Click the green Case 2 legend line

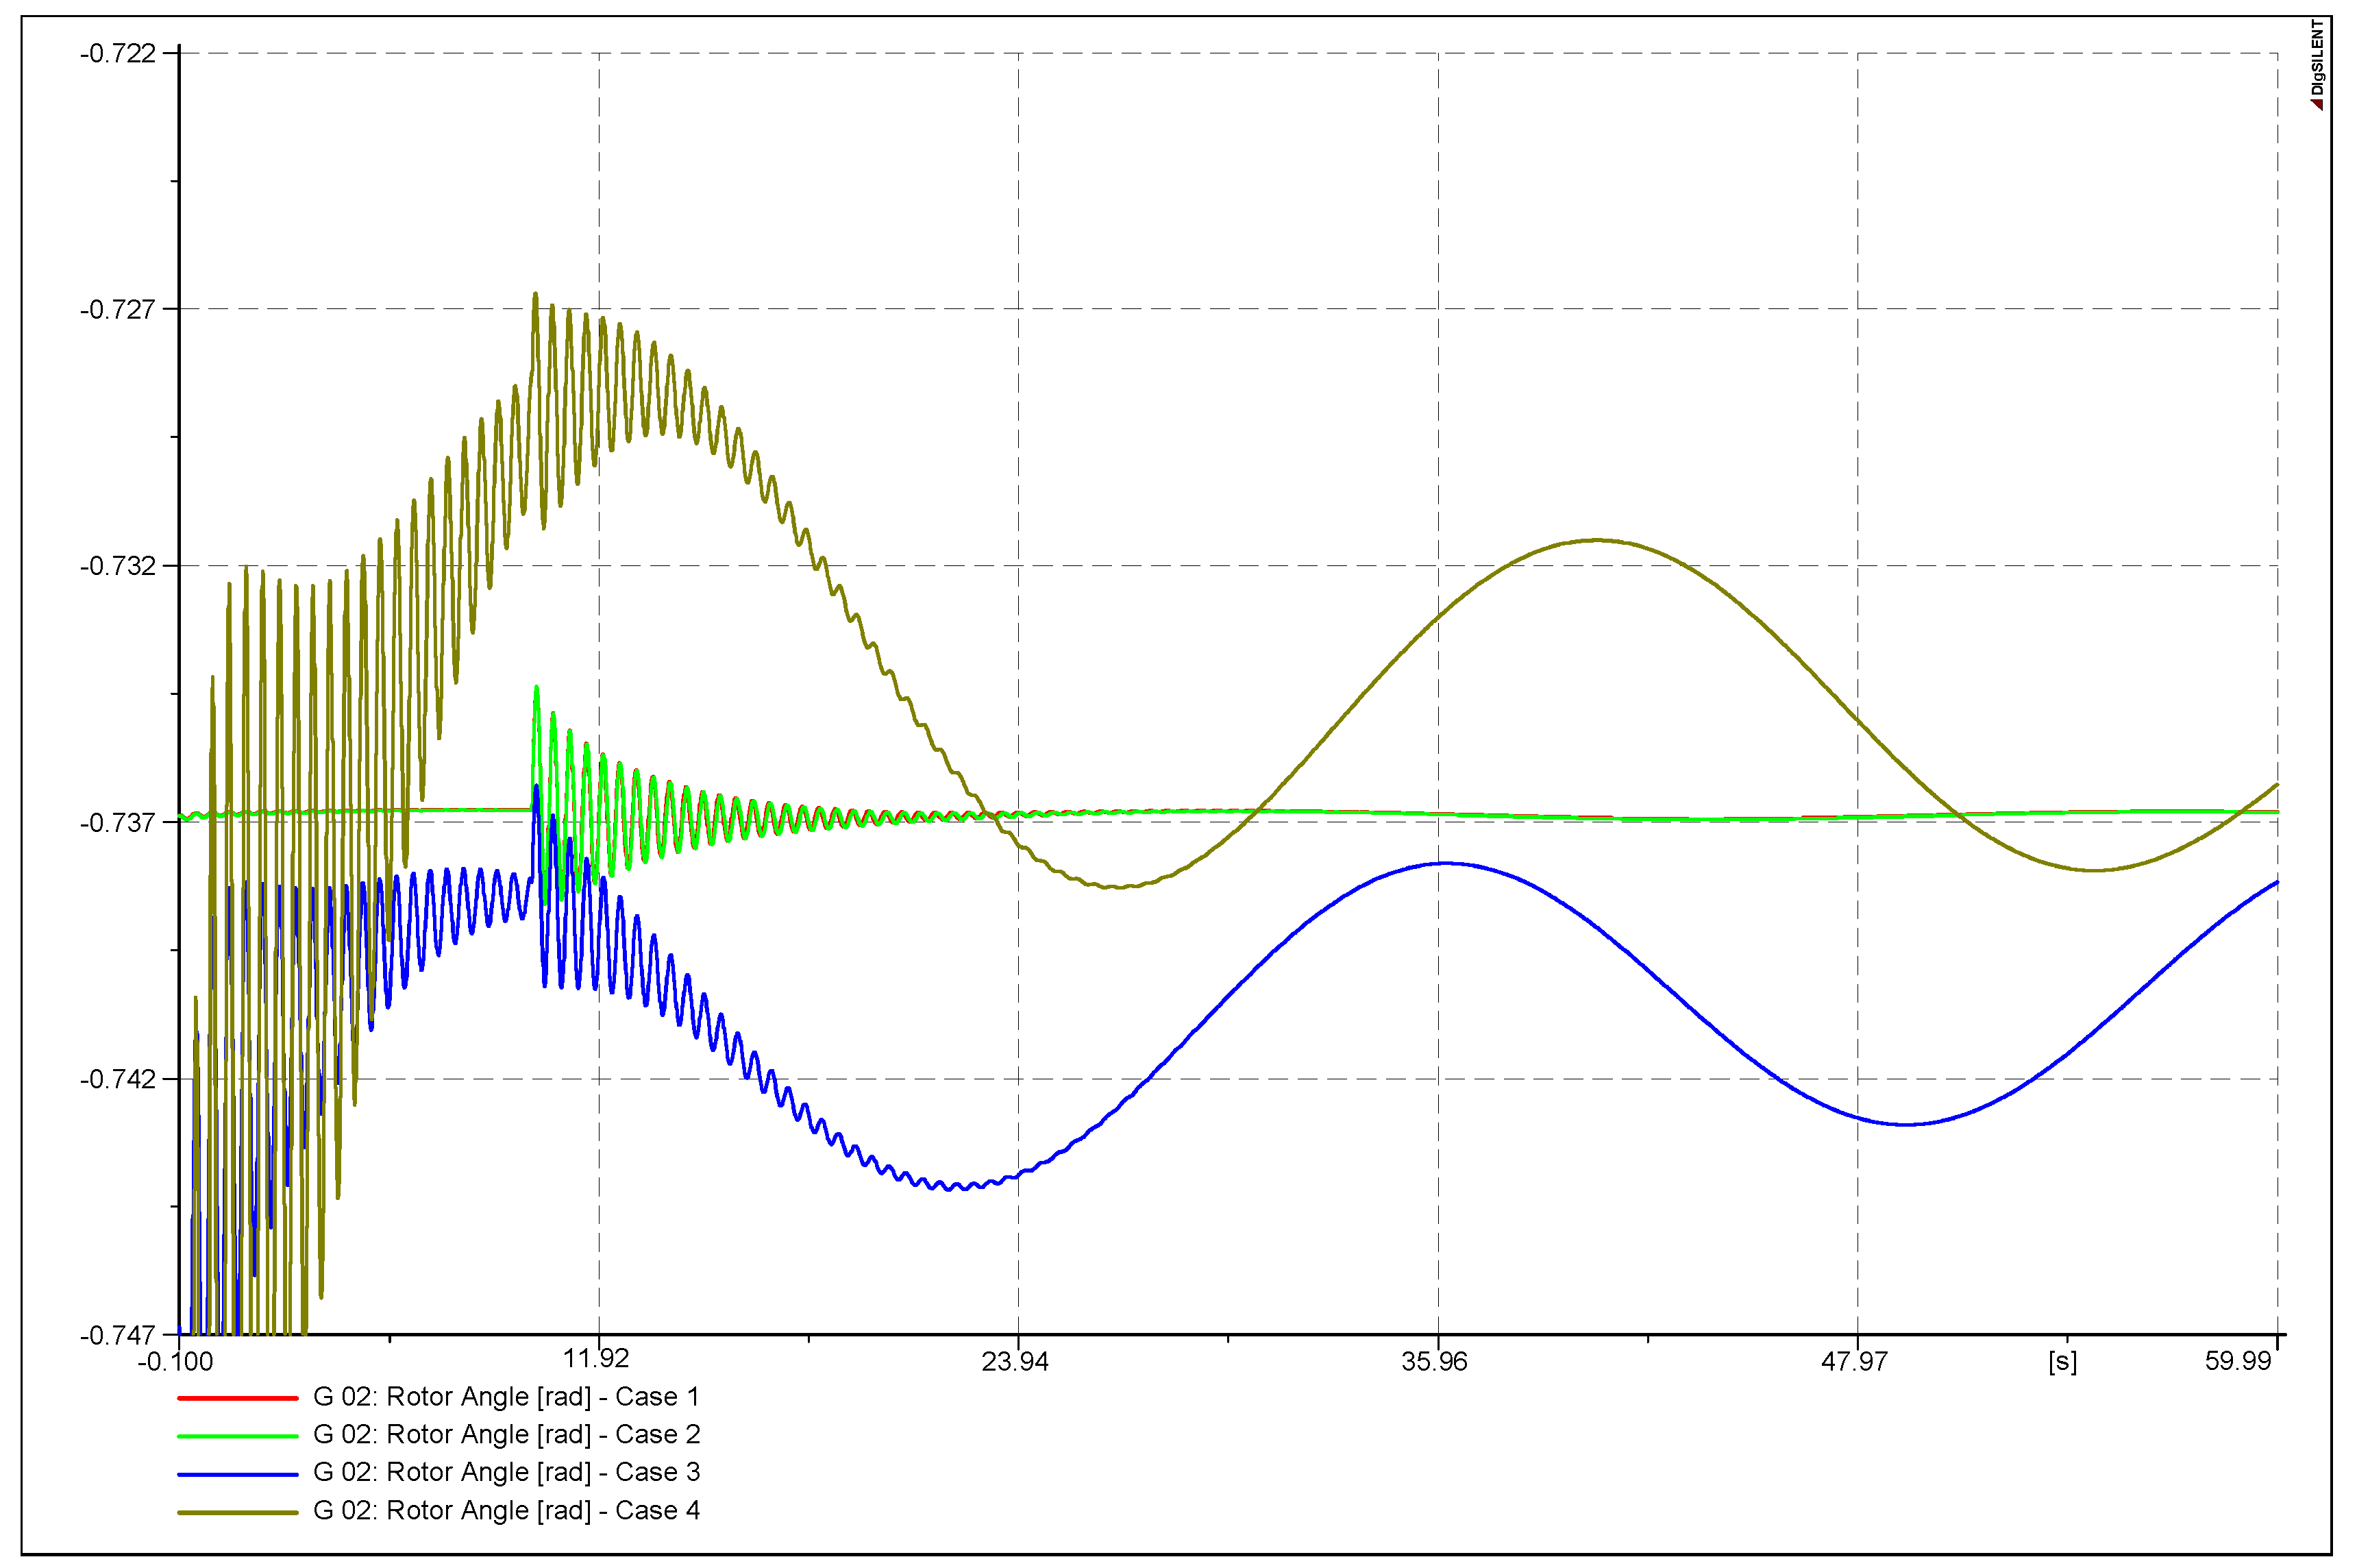click(237, 1436)
